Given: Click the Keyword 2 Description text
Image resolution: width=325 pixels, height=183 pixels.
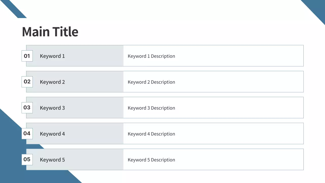Looking at the screenshot, I should click(151, 82).
